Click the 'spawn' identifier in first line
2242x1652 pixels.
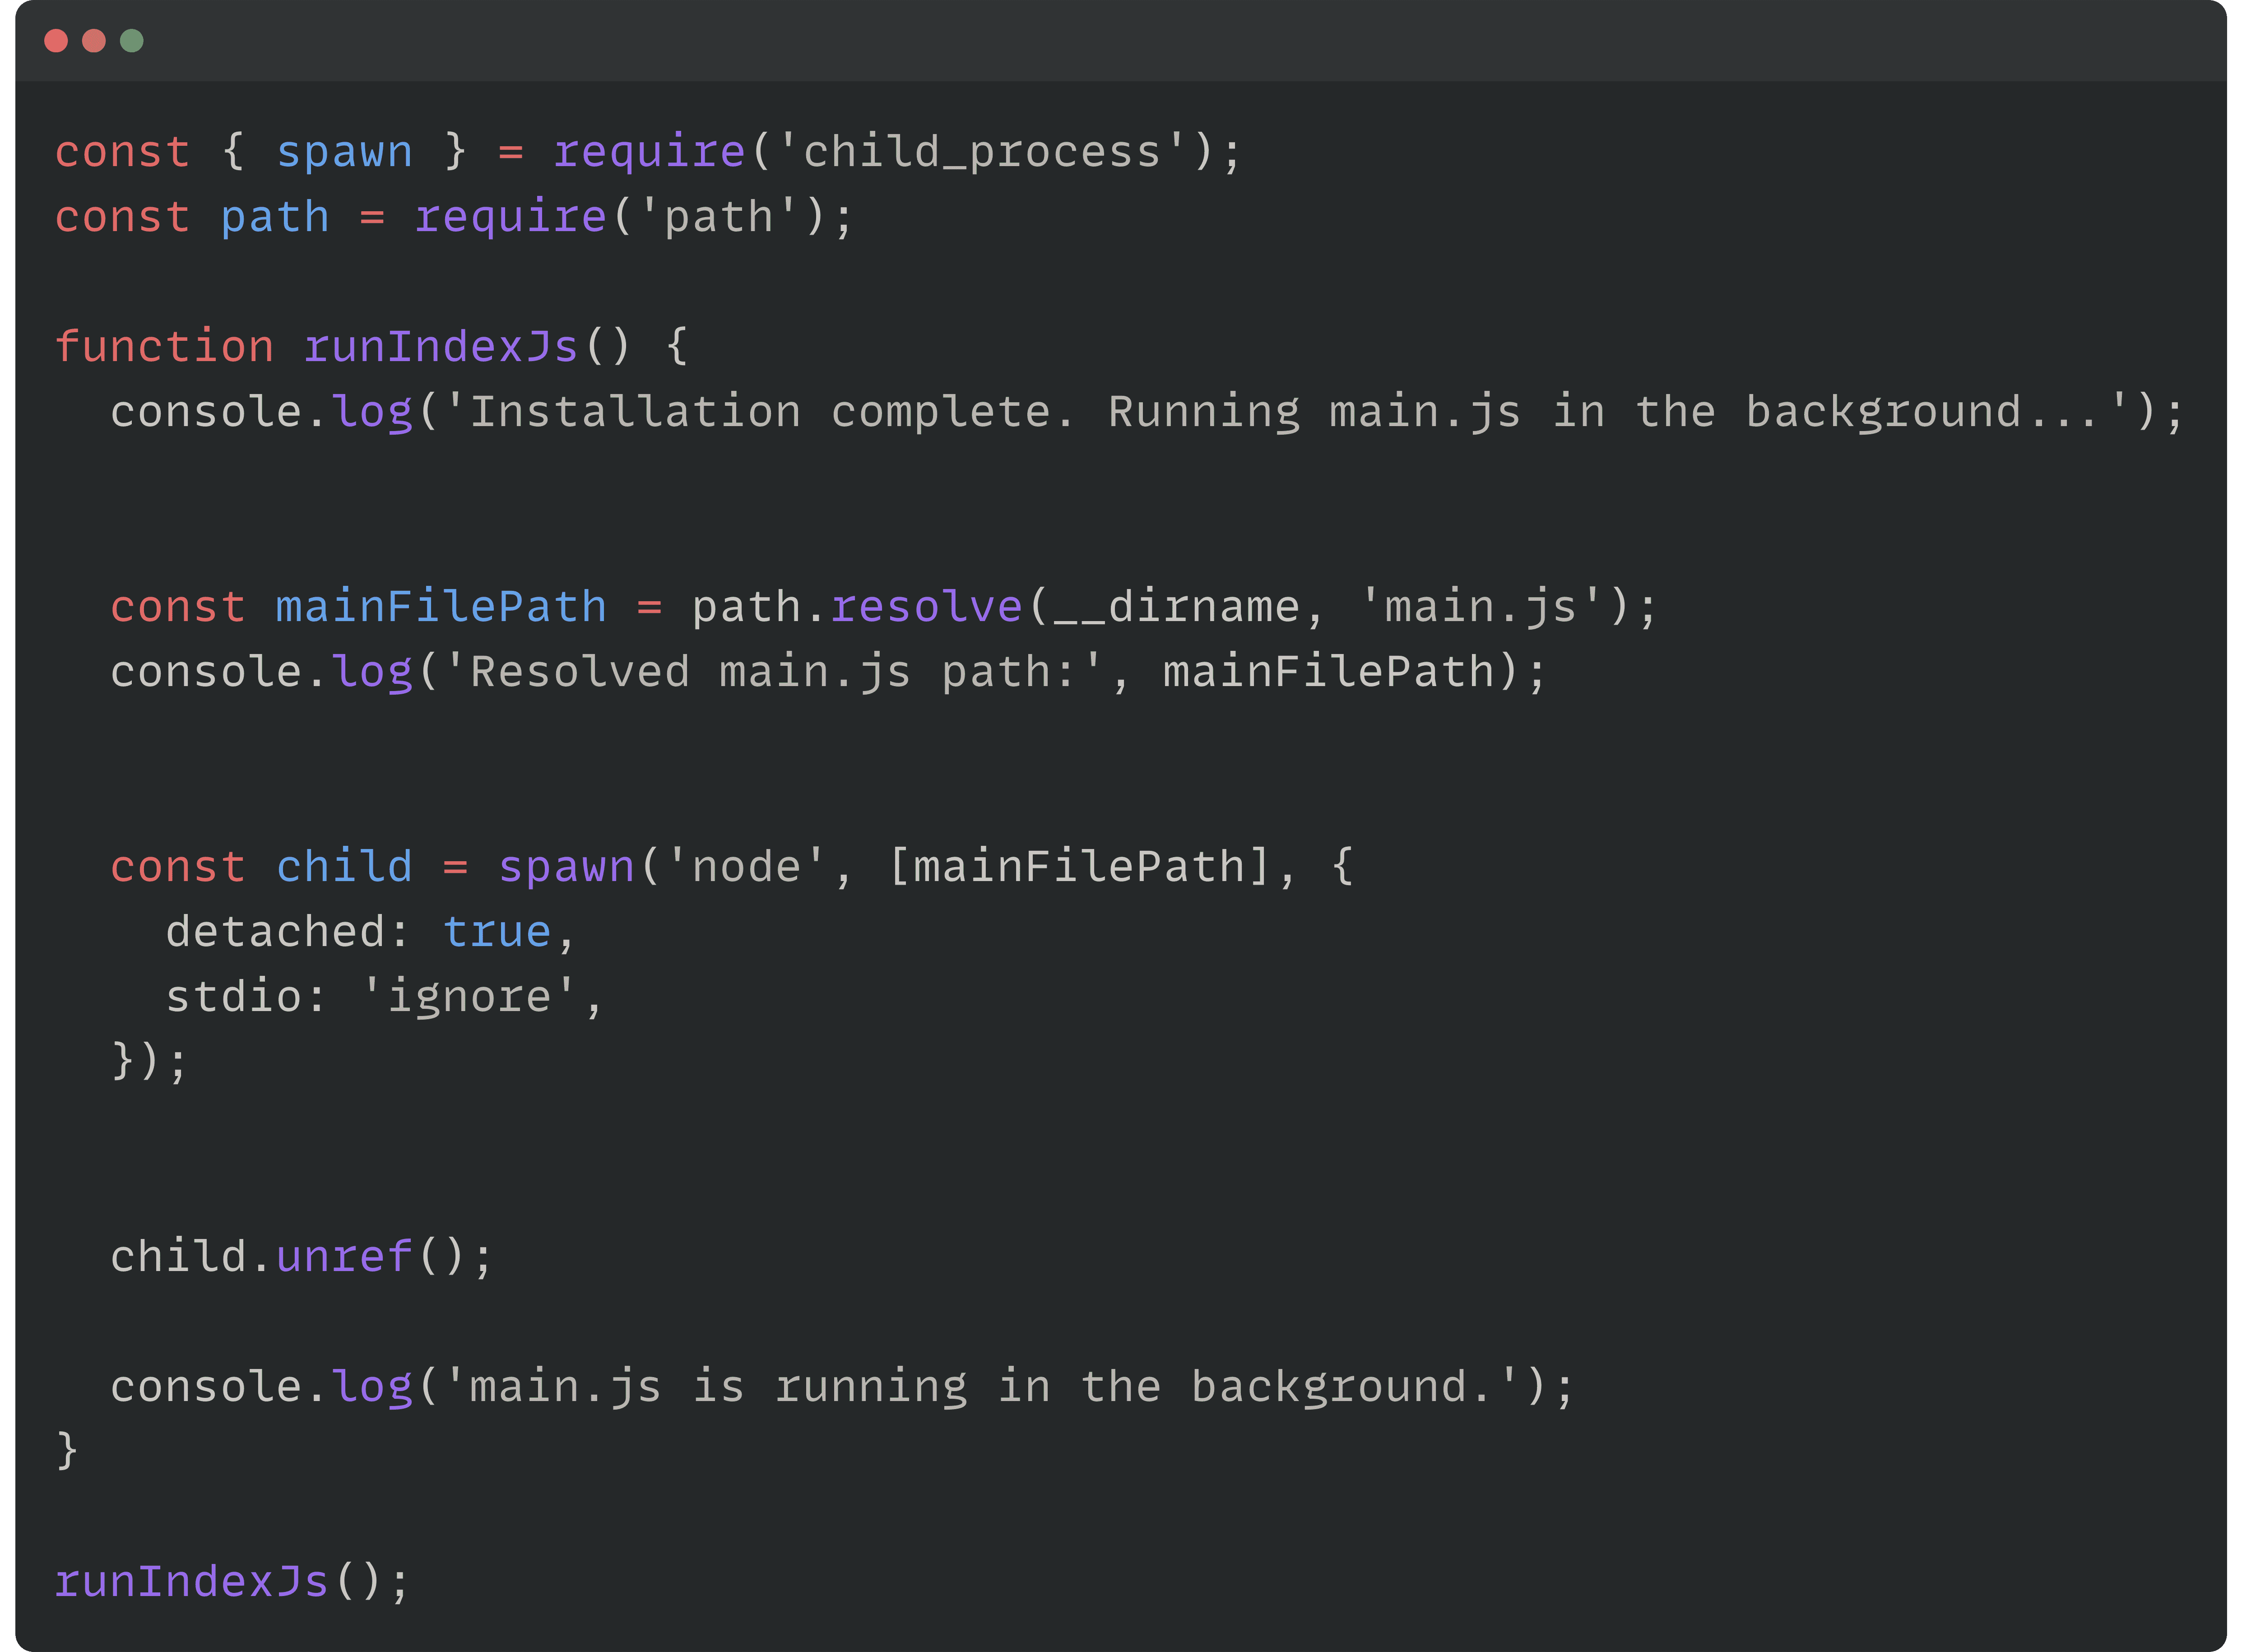(x=344, y=152)
